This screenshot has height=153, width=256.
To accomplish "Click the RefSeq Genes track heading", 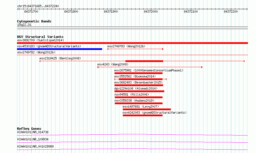I will [29, 129].
